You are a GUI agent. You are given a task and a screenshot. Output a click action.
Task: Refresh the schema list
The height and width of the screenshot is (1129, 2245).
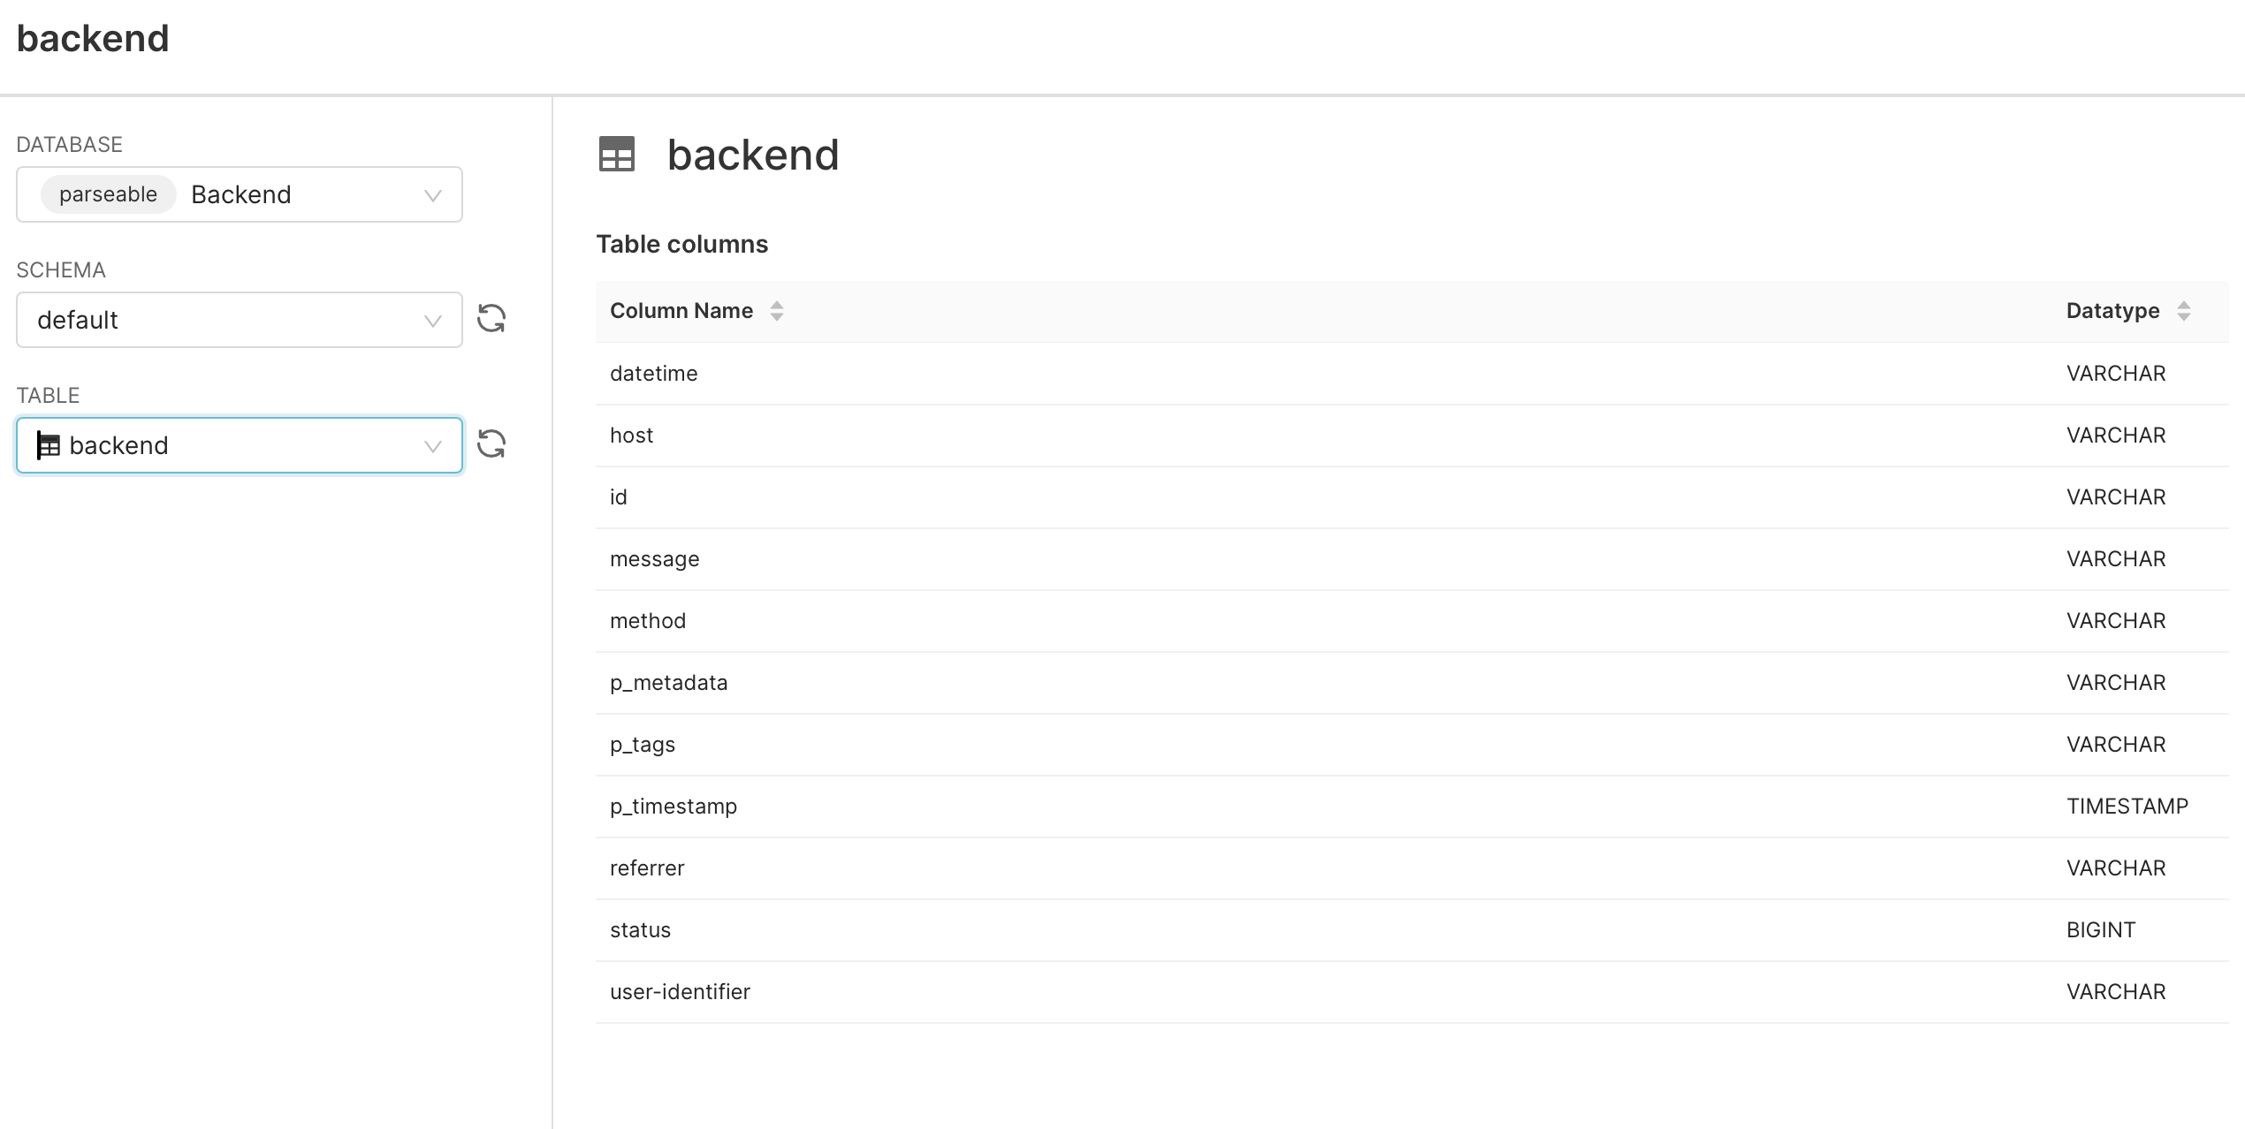coord(492,319)
